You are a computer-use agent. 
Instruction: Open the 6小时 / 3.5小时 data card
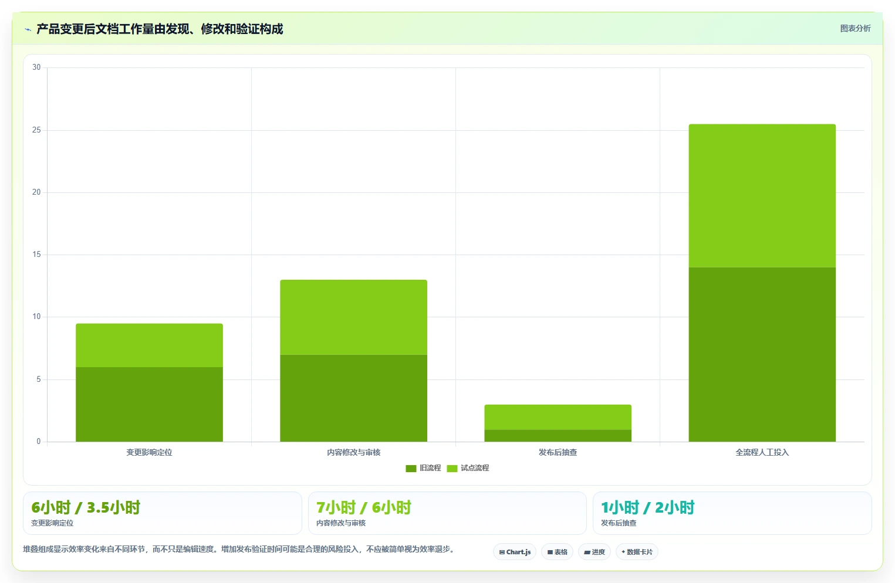[163, 513]
